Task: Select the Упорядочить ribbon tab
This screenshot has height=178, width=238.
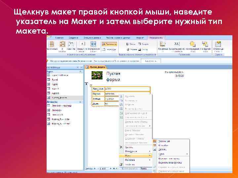Action: (156, 38)
